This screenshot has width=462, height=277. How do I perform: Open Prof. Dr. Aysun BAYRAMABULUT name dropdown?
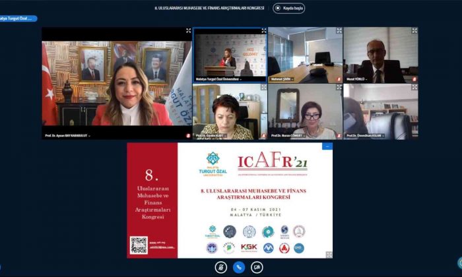click(66, 135)
